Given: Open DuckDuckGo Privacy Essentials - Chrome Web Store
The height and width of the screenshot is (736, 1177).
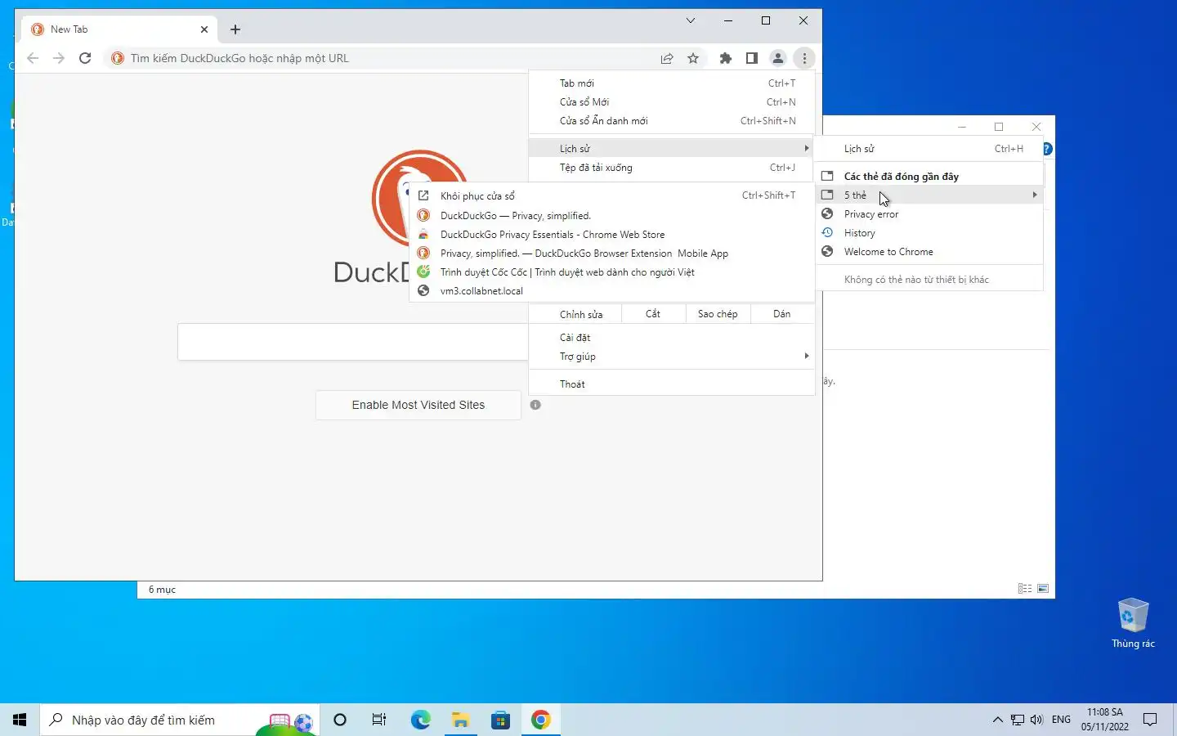Looking at the screenshot, I should [x=611, y=234].
